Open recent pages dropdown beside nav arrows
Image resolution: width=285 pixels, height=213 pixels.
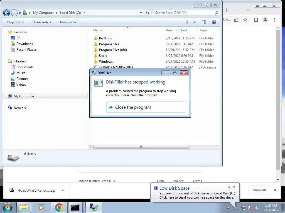[20, 13]
